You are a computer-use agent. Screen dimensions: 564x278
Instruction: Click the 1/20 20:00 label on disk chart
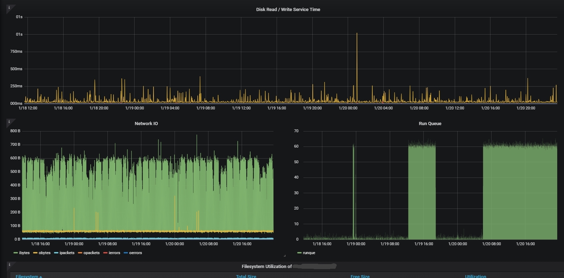(x=526, y=108)
